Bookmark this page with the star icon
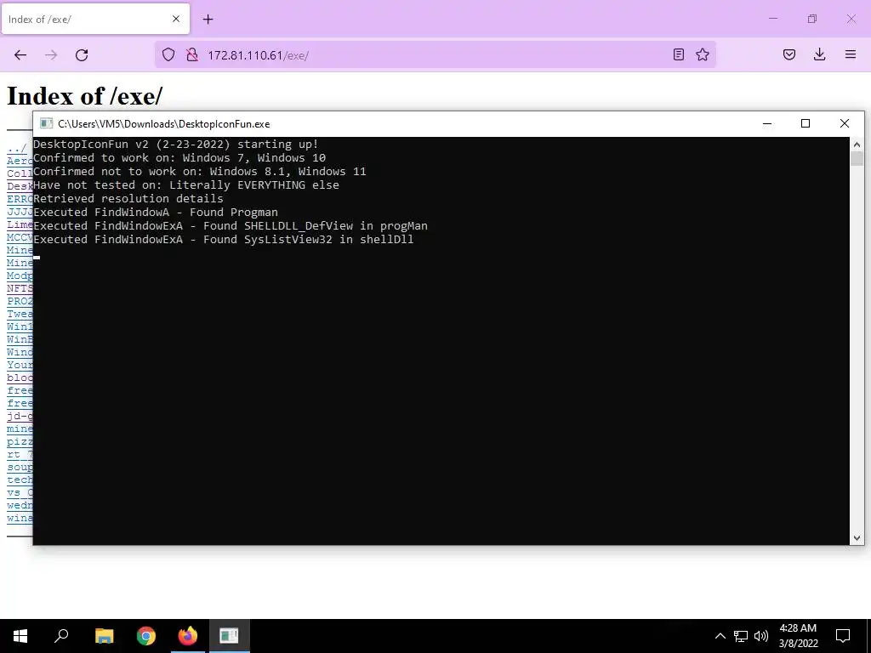This screenshot has width=871, height=653. (x=703, y=54)
